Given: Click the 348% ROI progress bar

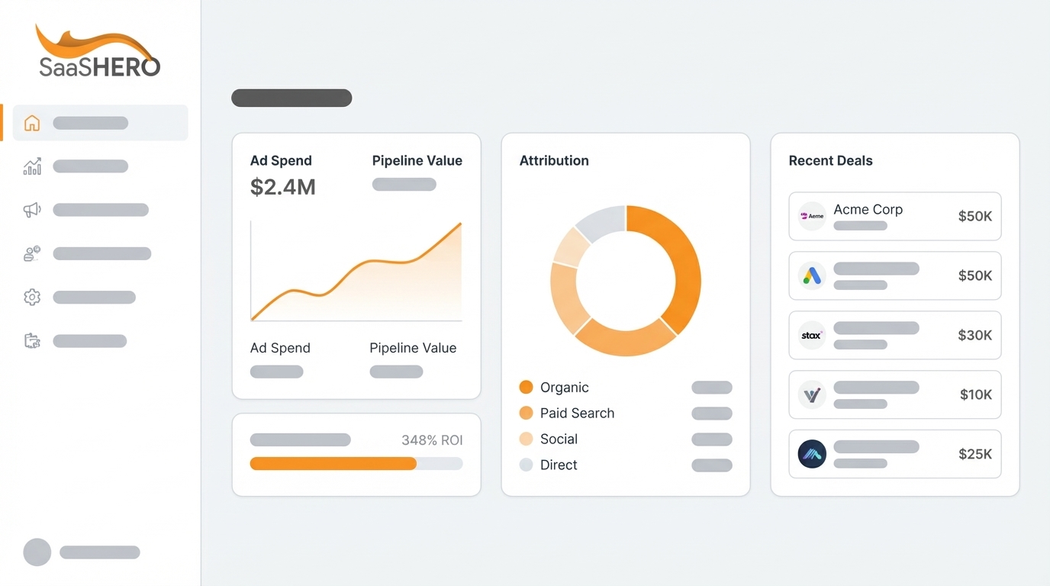Looking at the screenshot, I should point(356,463).
